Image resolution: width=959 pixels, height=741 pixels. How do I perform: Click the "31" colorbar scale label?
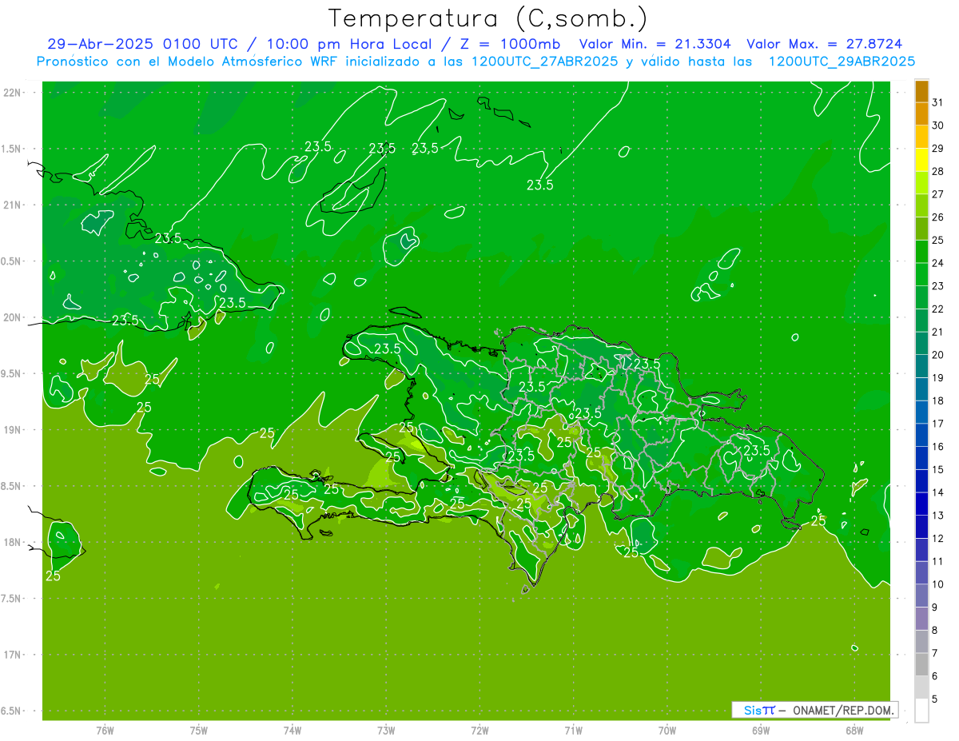938,102
